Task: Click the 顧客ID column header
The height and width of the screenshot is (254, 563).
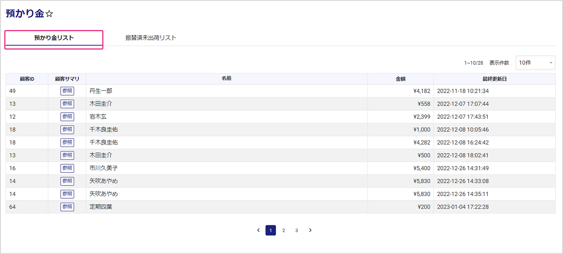Action: click(27, 79)
